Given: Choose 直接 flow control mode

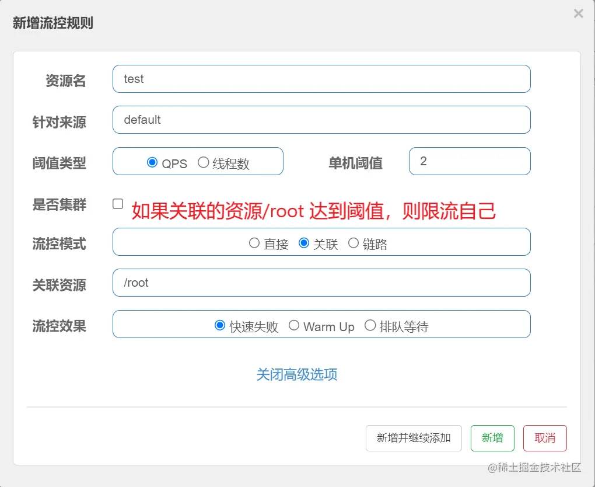Looking at the screenshot, I should point(254,242).
